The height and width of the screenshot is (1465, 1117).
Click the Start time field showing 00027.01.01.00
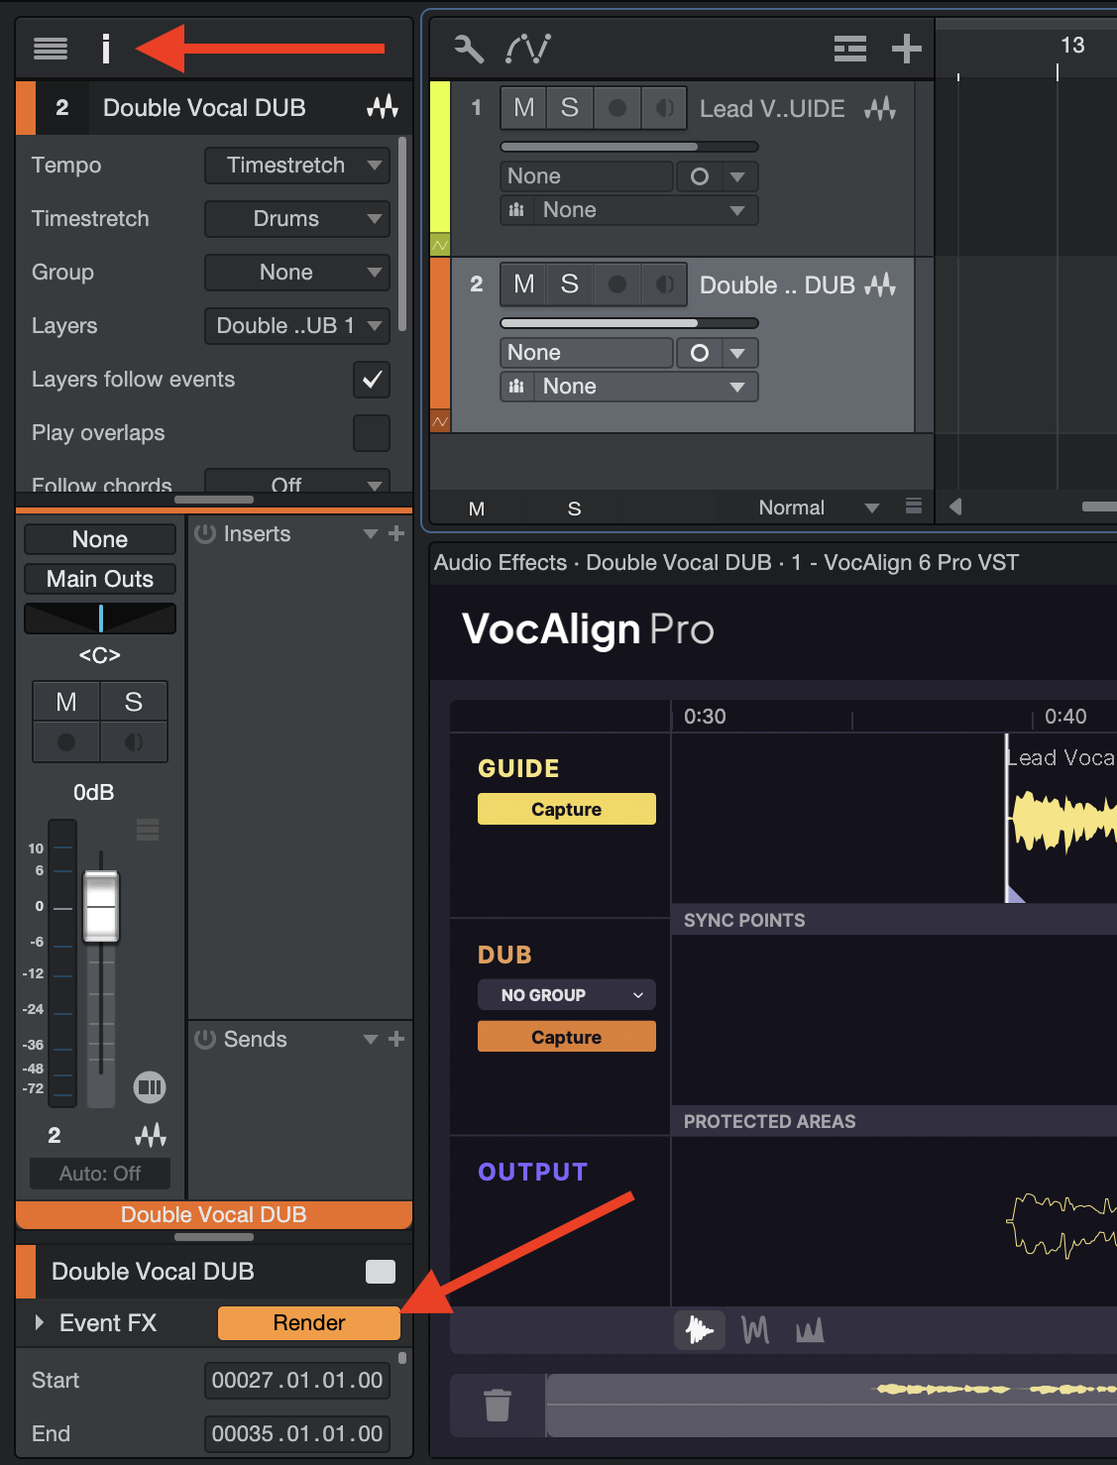(x=296, y=1380)
